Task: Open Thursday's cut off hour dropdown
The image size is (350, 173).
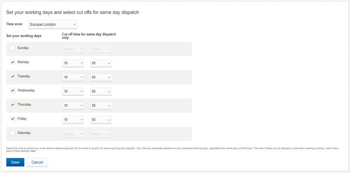Action: pos(73,106)
